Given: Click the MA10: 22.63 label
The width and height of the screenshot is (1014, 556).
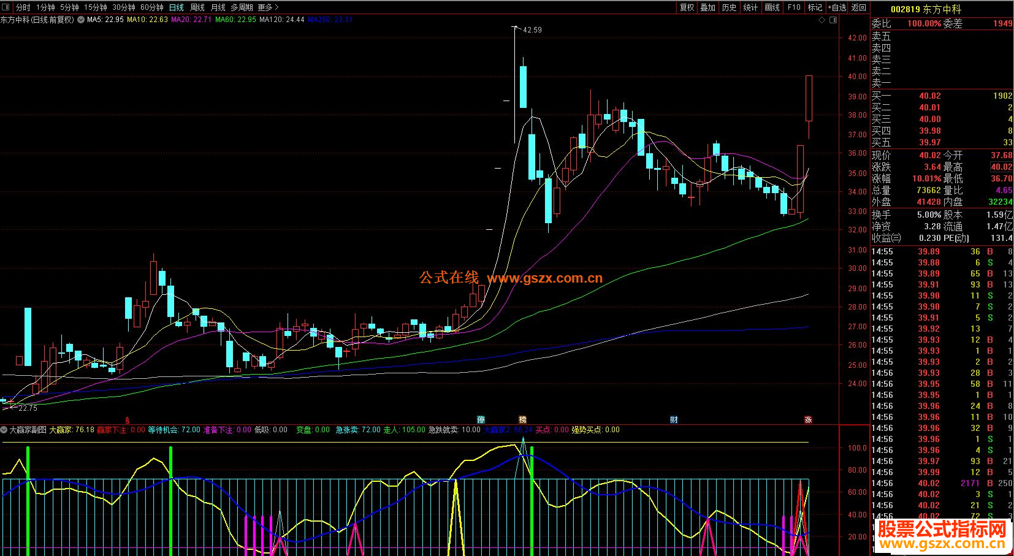Looking at the screenshot, I should coord(147,20).
